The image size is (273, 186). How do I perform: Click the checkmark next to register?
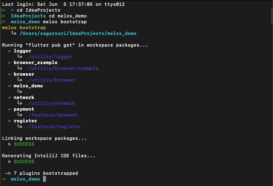[10, 121]
